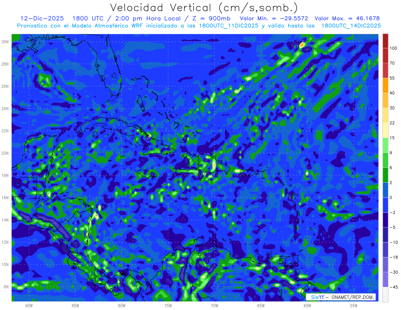Click the colorbar label "-10"

[x=393, y=242]
